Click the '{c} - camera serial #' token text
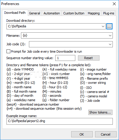This screenshot has height=140, width=119. click(x=95, y=92)
